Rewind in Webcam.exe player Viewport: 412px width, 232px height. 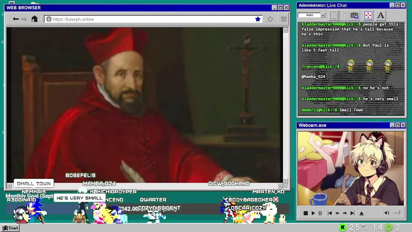[x=337, y=213]
